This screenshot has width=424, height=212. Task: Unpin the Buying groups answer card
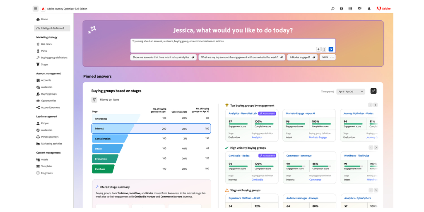373,91
